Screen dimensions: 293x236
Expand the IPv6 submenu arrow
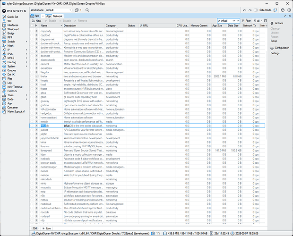coord(26,54)
